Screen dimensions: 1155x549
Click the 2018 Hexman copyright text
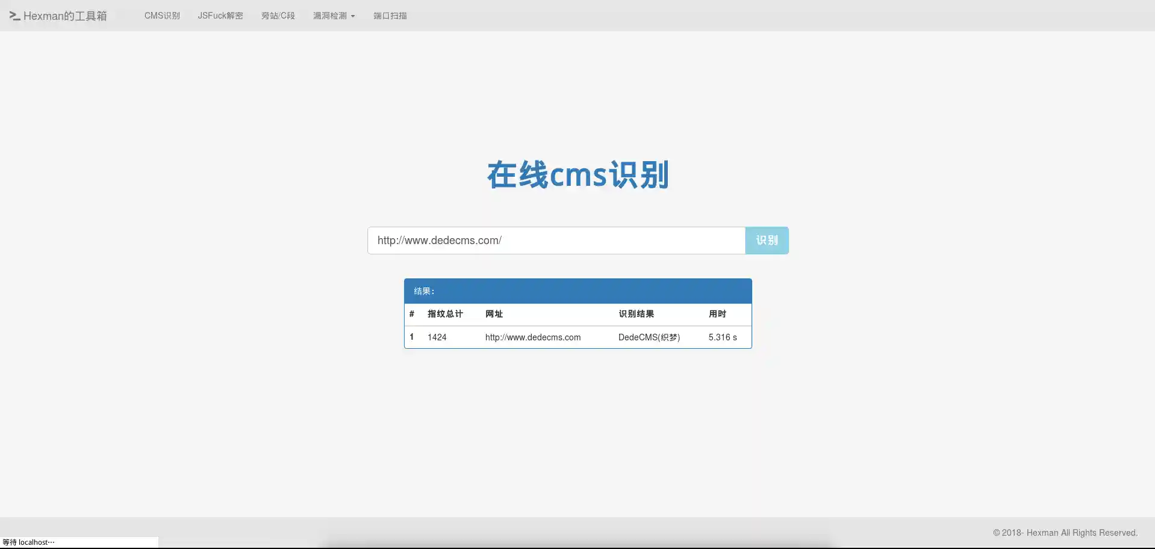[1065, 533]
